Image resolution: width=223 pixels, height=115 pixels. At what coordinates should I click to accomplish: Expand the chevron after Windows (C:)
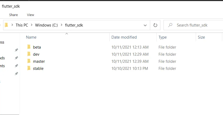[x=62, y=25]
